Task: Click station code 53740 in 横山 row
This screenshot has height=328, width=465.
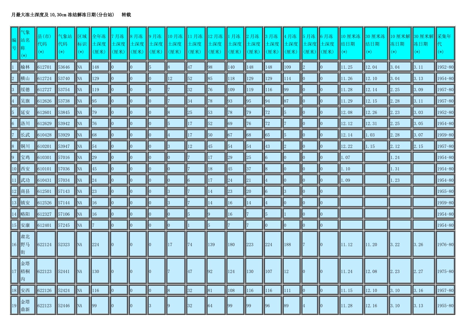Action: pyautogui.click(x=64, y=78)
